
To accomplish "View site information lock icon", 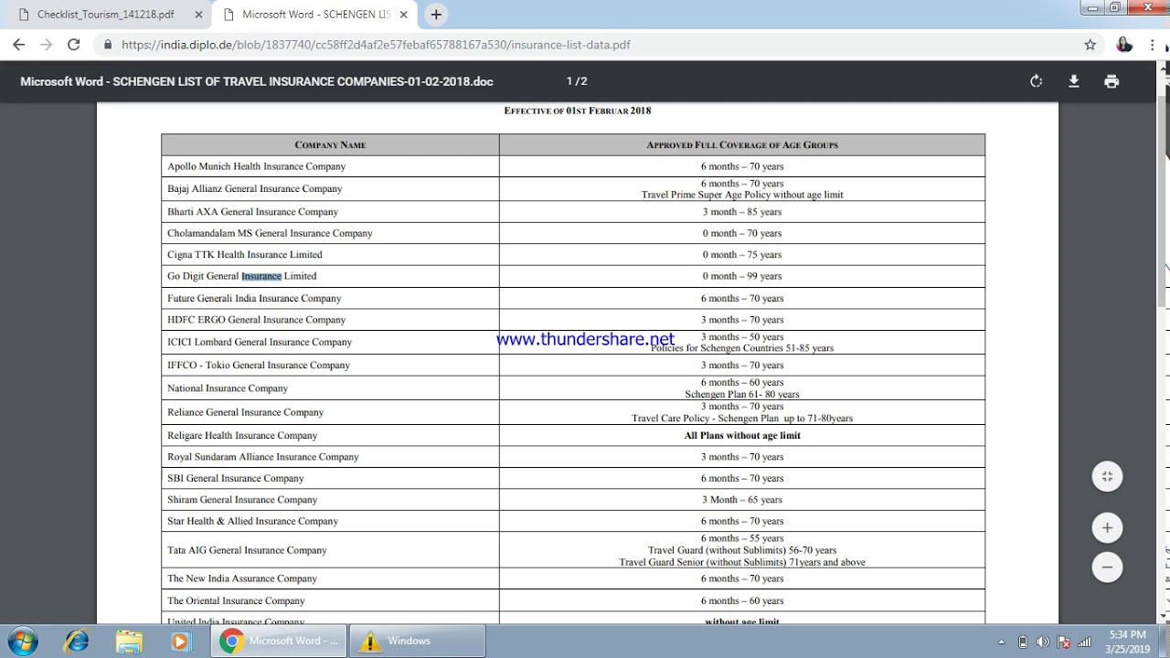I will point(108,44).
